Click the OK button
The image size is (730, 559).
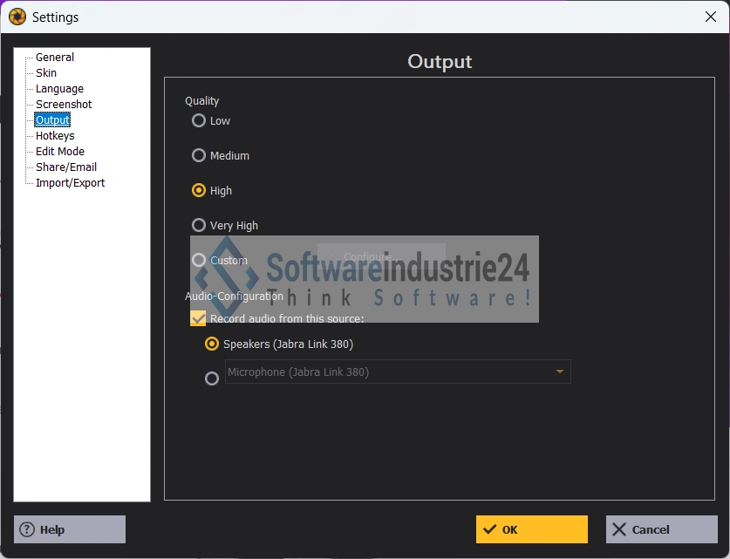coord(531,529)
